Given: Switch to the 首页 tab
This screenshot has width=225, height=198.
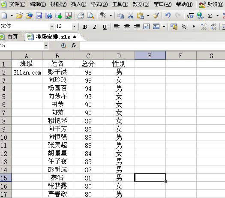Looking at the screenshot, I should click(12, 37).
